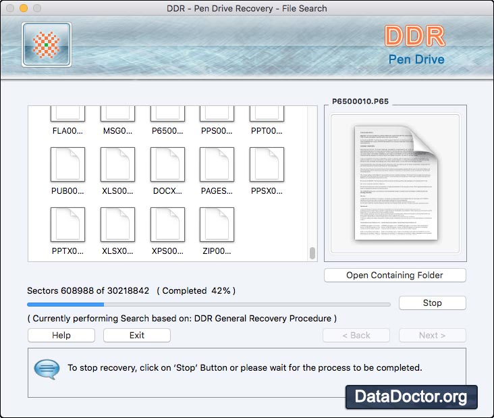Screen dimensions: 494x418
Task: Click the Open Containing Folder button
Action: pos(395,276)
